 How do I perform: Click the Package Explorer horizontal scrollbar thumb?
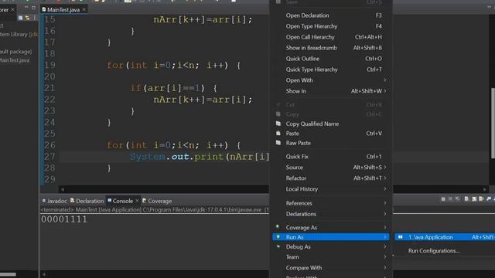coord(8,275)
